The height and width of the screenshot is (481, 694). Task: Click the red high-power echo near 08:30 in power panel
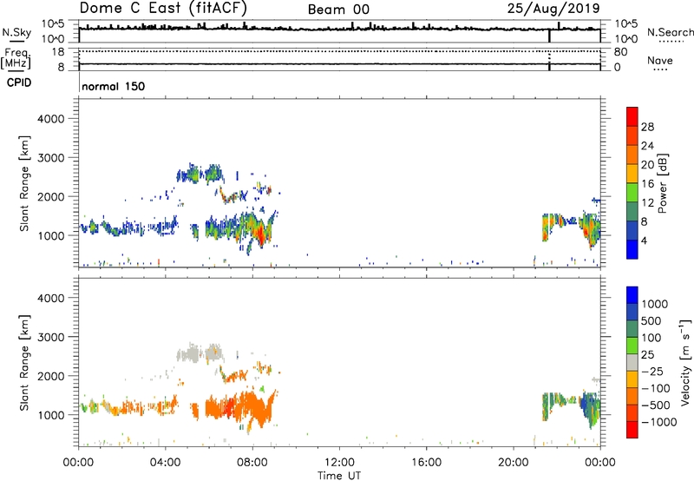[262, 234]
